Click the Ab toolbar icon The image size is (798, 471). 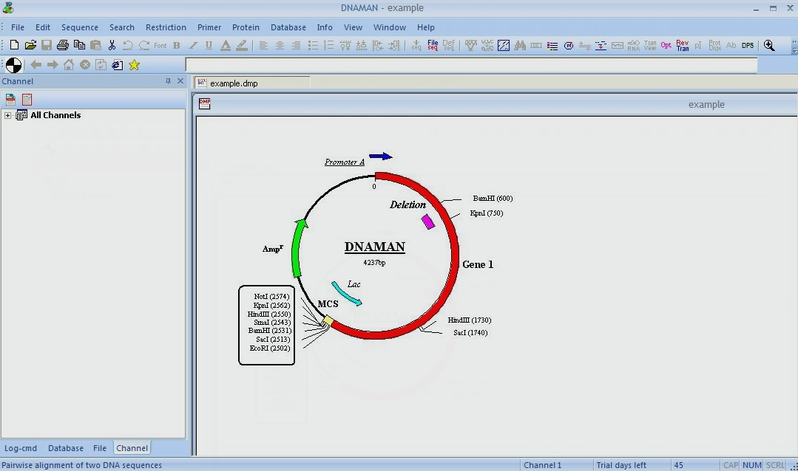click(x=731, y=45)
